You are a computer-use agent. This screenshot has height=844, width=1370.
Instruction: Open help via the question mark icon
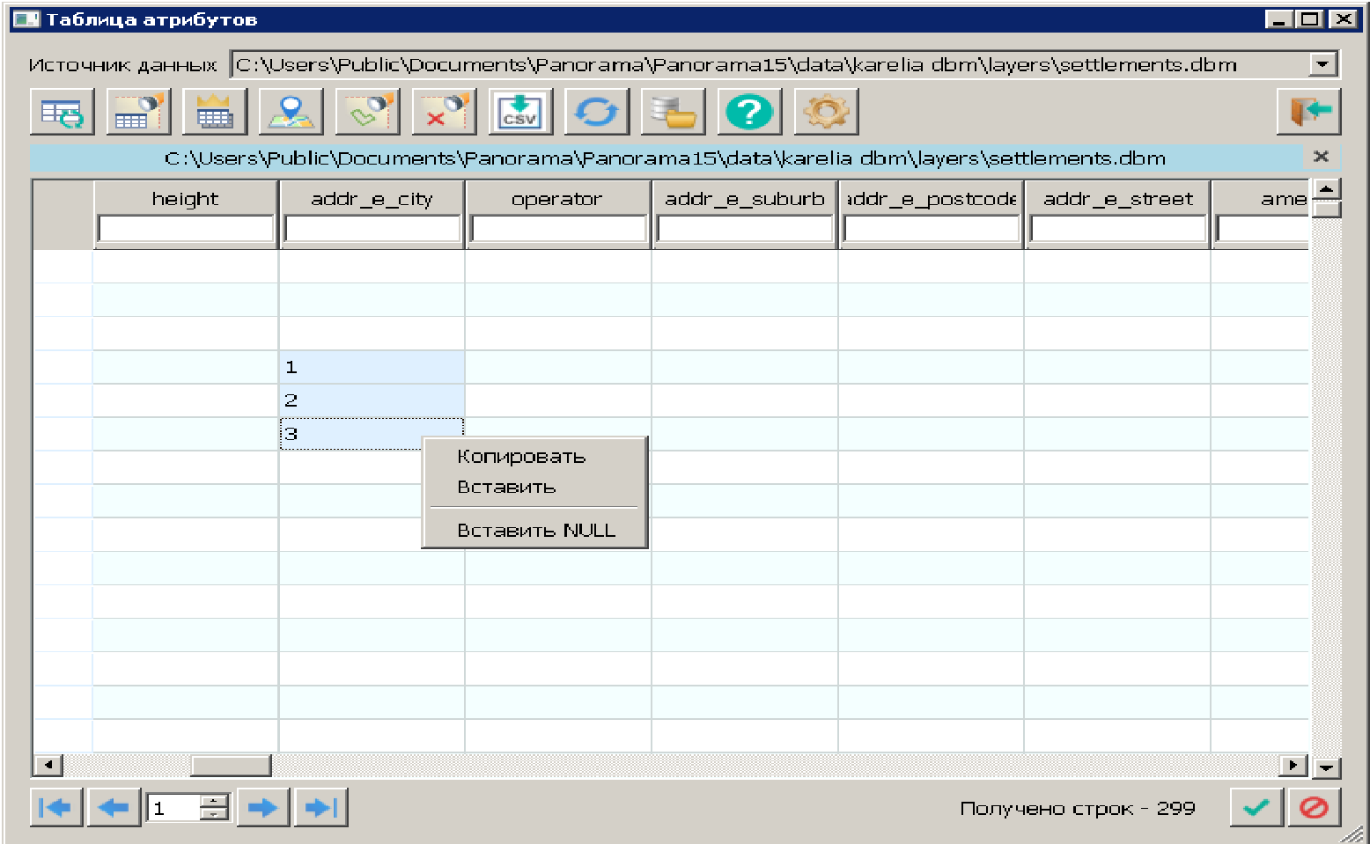[x=748, y=112]
